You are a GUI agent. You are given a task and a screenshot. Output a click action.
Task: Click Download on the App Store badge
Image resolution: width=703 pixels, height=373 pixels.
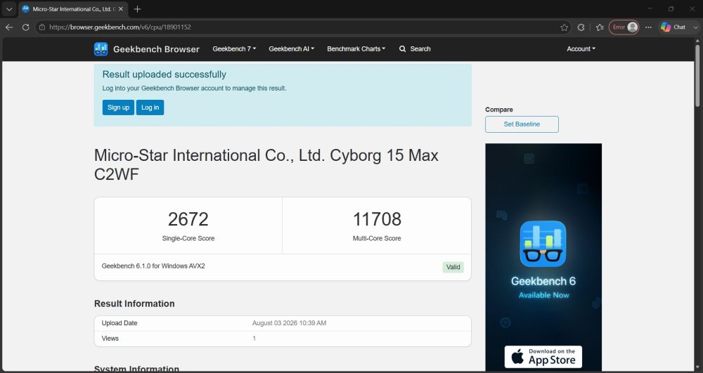pyautogui.click(x=543, y=357)
